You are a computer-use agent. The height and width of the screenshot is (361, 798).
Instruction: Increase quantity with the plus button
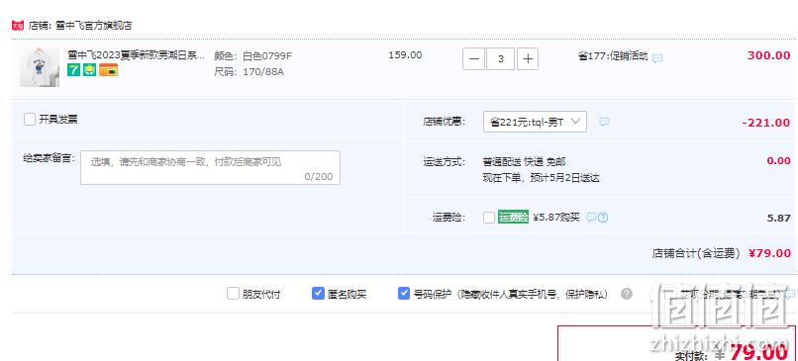pyautogui.click(x=528, y=59)
